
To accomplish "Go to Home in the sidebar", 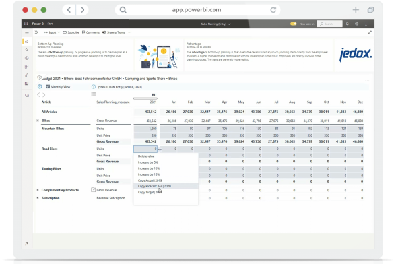I will 27,41.
